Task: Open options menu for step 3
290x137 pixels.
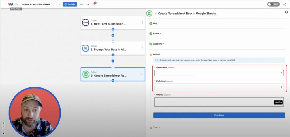Action: [x=142, y=74]
